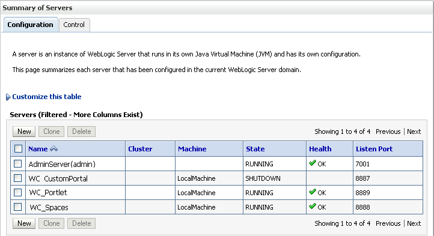Click the green check icon for AdminServer health
This screenshot has width=434, height=236.
click(313, 163)
